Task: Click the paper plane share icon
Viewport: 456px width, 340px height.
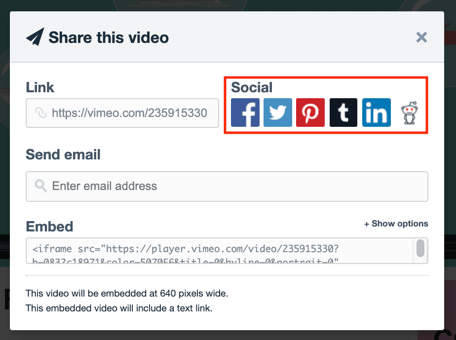Action: click(x=35, y=37)
